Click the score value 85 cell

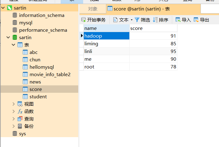[x=153, y=43]
